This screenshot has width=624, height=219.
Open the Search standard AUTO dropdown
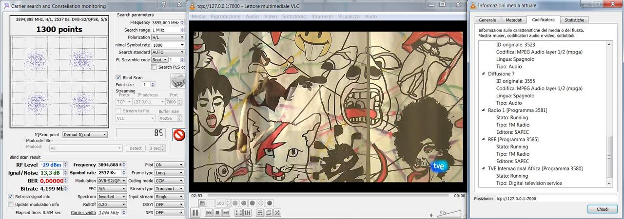pyautogui.click(x=168, y=52)
